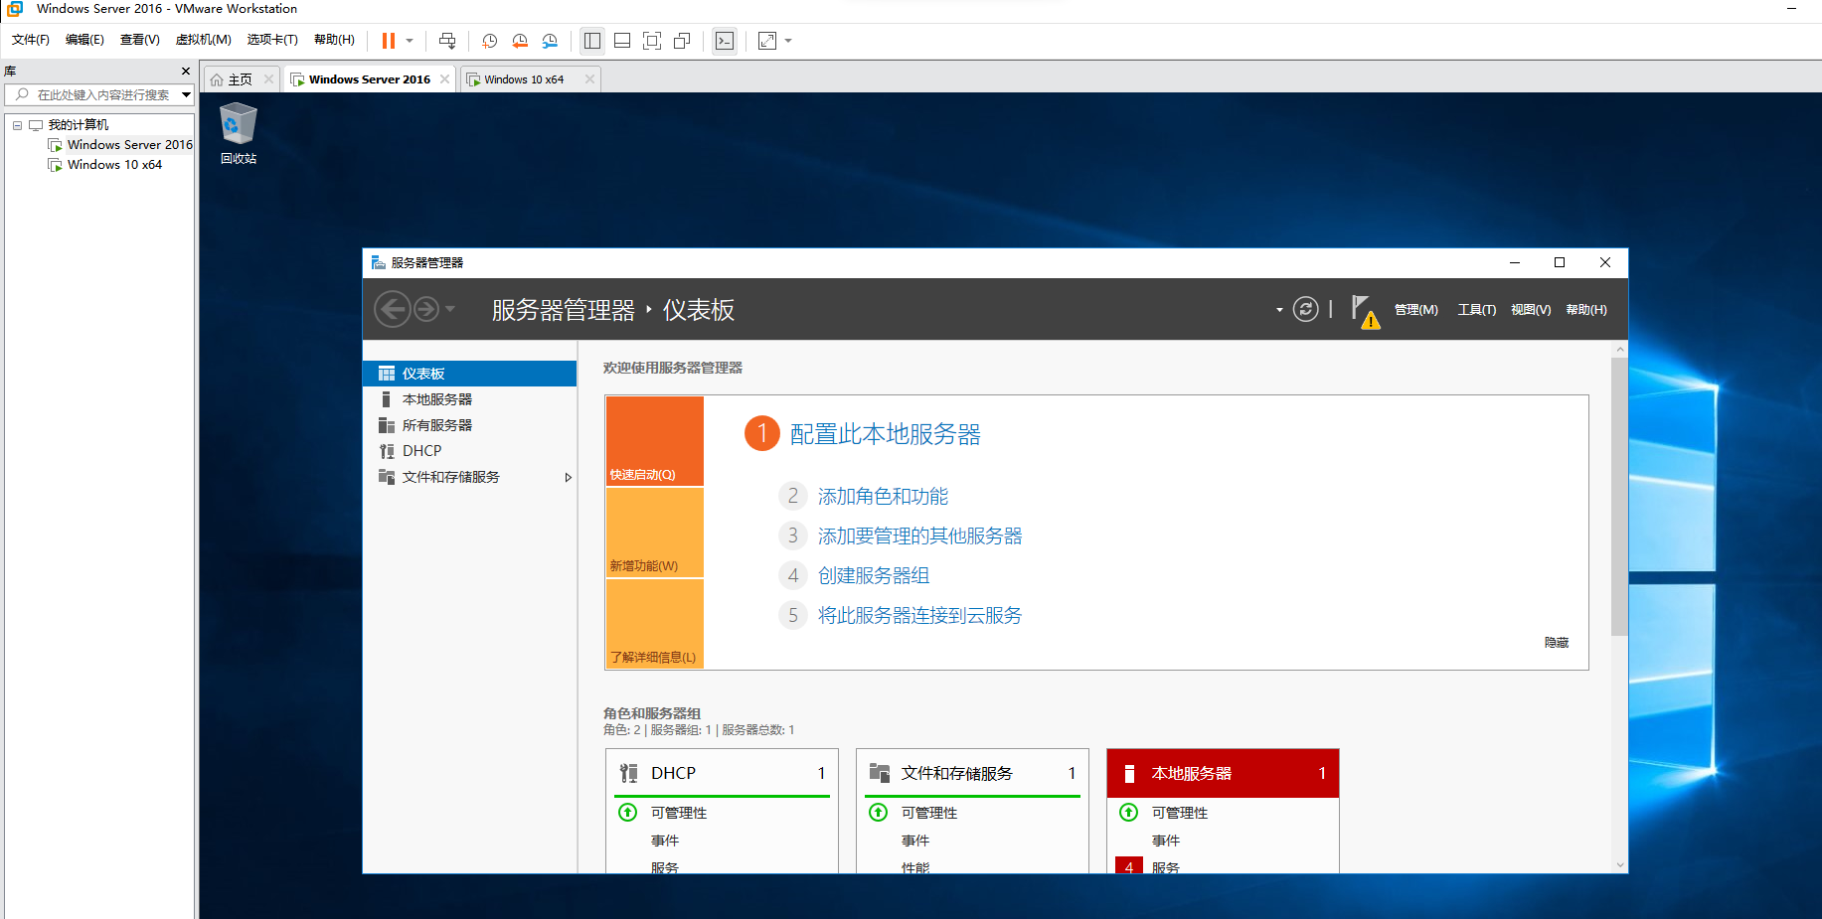Screen dimensions: 1822x919
Task: Go forward in Server Manager navigation
Action: pyautogui.click(x=426, y=309)
